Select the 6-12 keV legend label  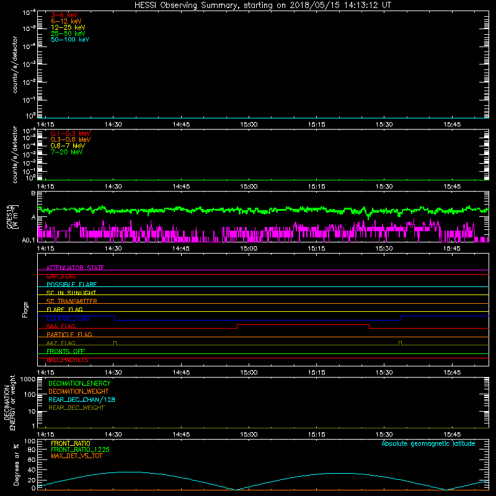click(x=66, y=21)
